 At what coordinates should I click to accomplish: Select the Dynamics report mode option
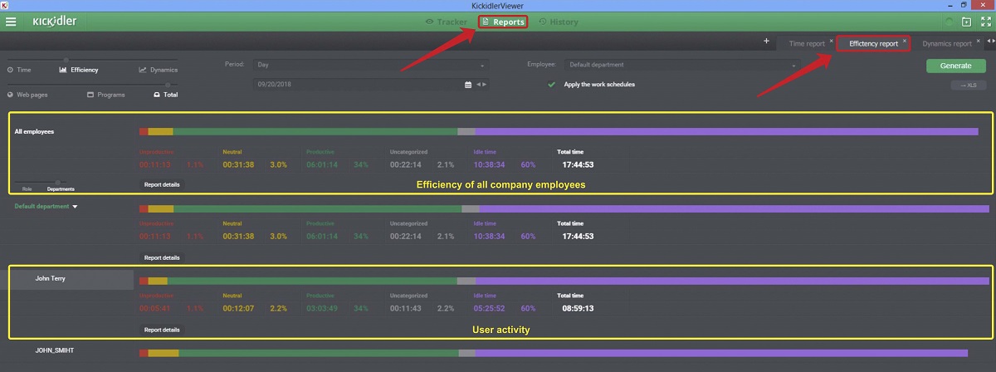tap(159, 70)
